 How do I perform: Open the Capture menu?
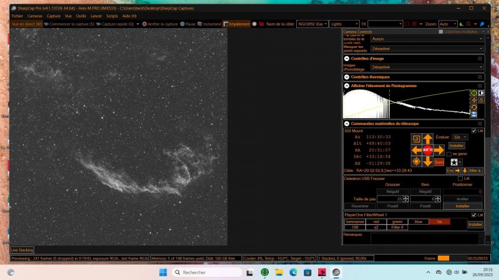point(54,16)
